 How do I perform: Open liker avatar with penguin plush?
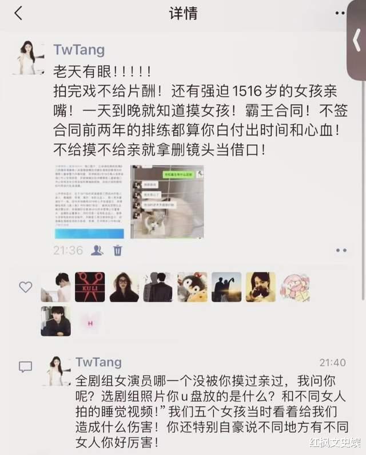(192, 287)
